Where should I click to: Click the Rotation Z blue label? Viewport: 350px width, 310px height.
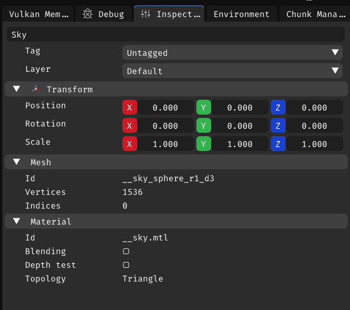(x=278, y=125)
